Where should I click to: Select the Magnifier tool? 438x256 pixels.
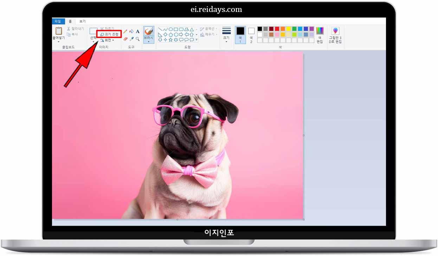tap(137, 39)
